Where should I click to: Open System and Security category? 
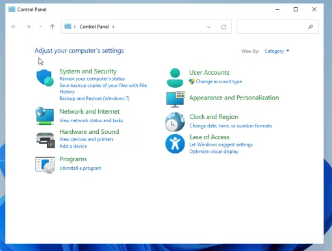88,71
